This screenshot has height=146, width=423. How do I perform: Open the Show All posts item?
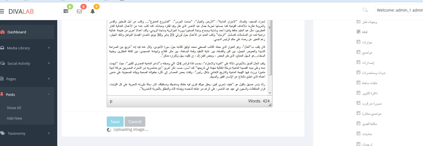tap(14, 108)
